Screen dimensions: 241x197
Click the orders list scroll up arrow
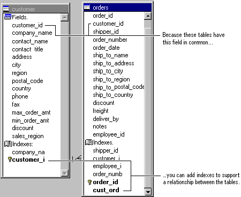click(148, 16)
